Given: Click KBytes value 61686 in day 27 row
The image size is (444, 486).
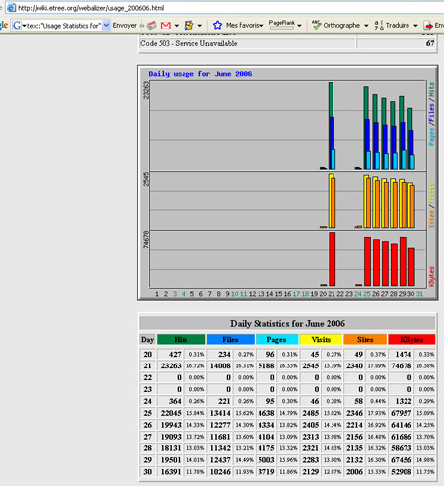Looking at the screenshot, I should pos(402,437).
